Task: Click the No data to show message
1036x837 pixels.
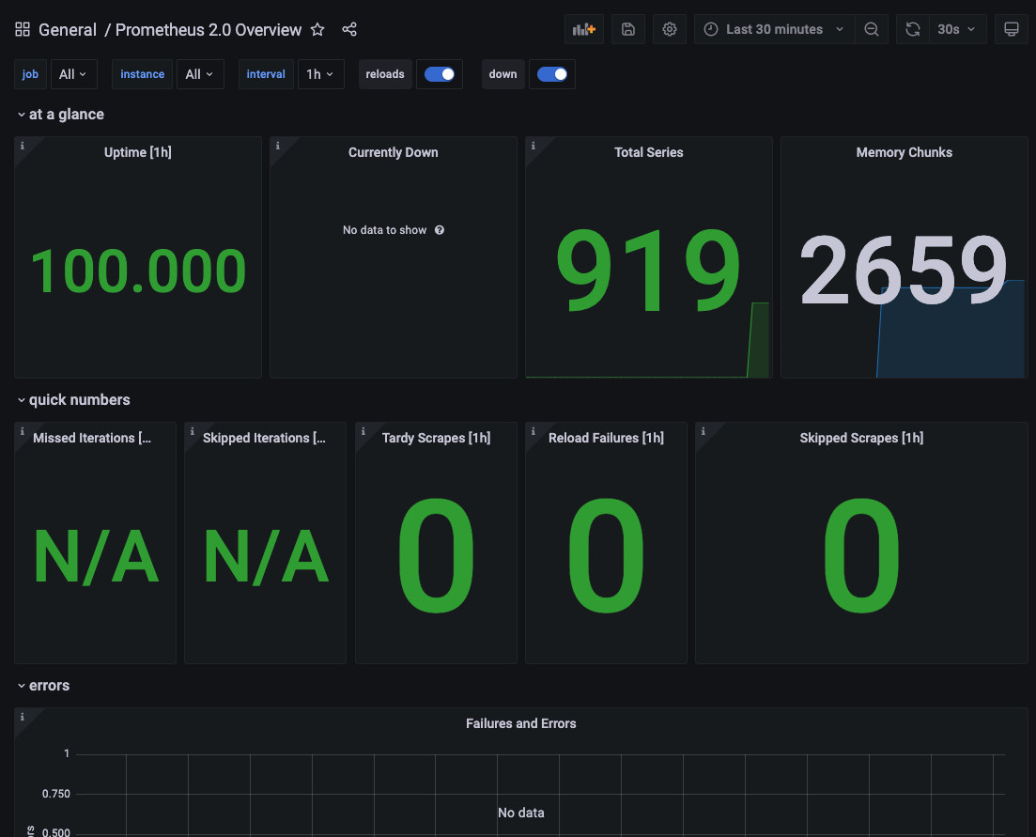Action: [x=384, y=230]
